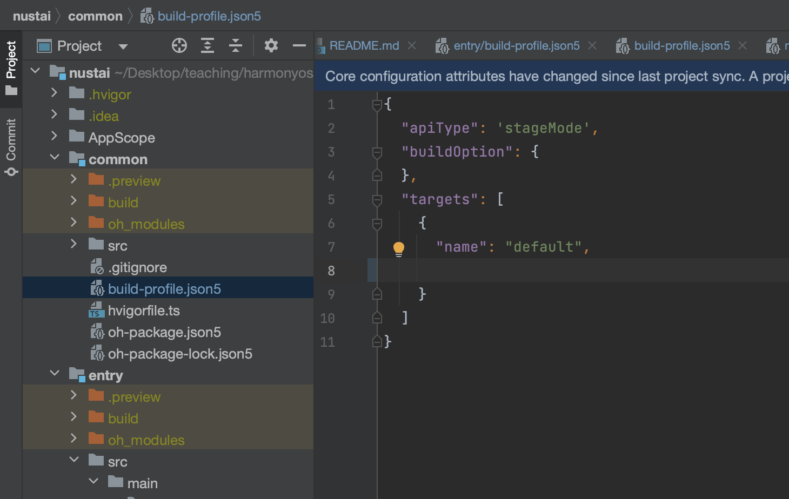Click the Expand All icon in Project panel
This screenshot has width=789, height=499.
(208, 46)
